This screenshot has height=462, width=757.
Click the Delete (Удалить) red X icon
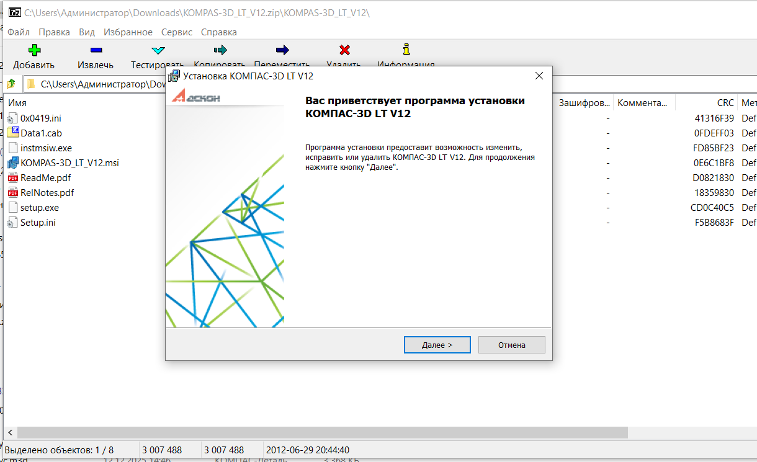344,50
